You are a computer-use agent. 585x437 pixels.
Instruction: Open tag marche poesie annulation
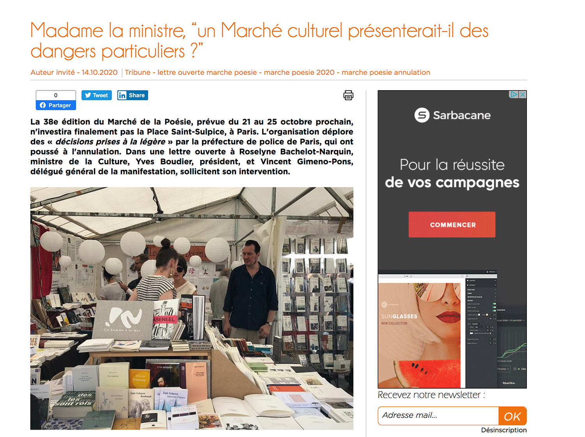click(x=386, y=73)
